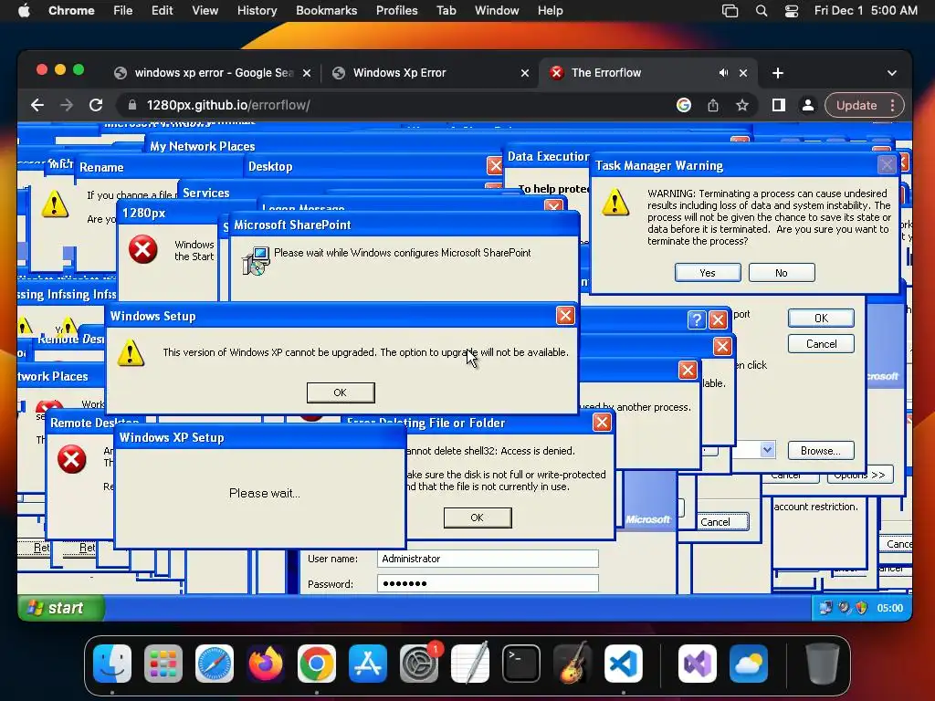The width and height of the screenshot is (935, 701).
Task: Open macOS Control Center
Action: [x=792, y=11]
